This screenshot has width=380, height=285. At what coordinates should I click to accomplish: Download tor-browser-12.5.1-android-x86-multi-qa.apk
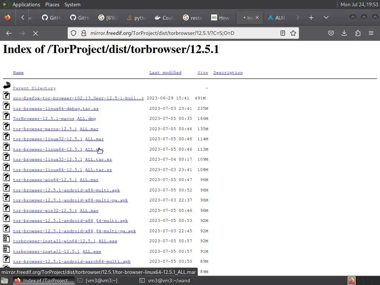point(70,200)
